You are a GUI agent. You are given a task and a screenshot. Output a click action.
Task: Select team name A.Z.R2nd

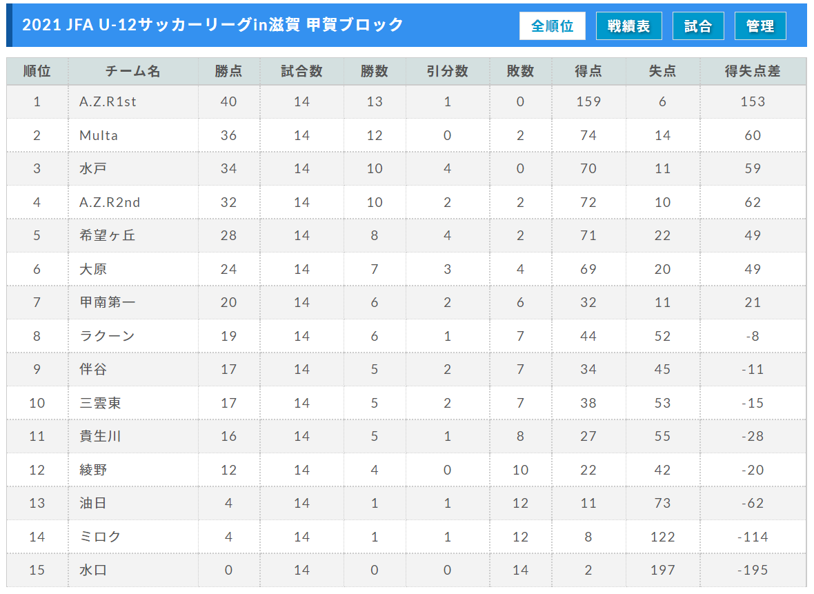pos(110,203)
